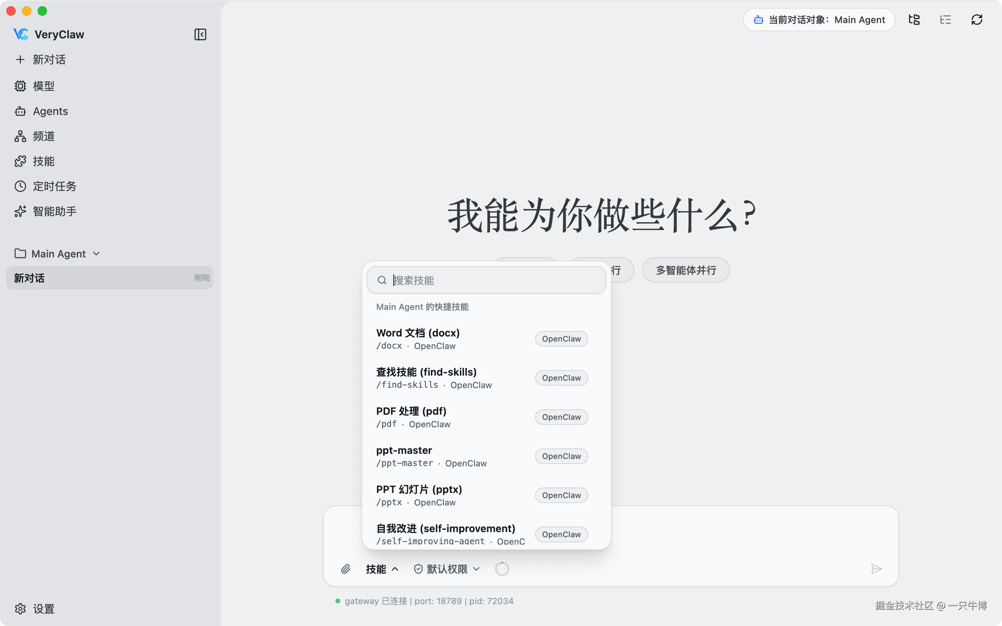Click the VeryClaw app title text
This screenshot has height=626, width=1002.
point(59,34)
